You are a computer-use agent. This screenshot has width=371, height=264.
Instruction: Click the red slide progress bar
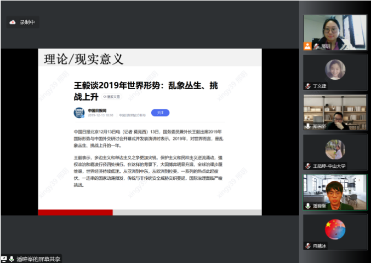point(75,212)
